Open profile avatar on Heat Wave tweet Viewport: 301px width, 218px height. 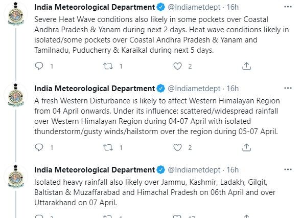(x=16, y=14)
